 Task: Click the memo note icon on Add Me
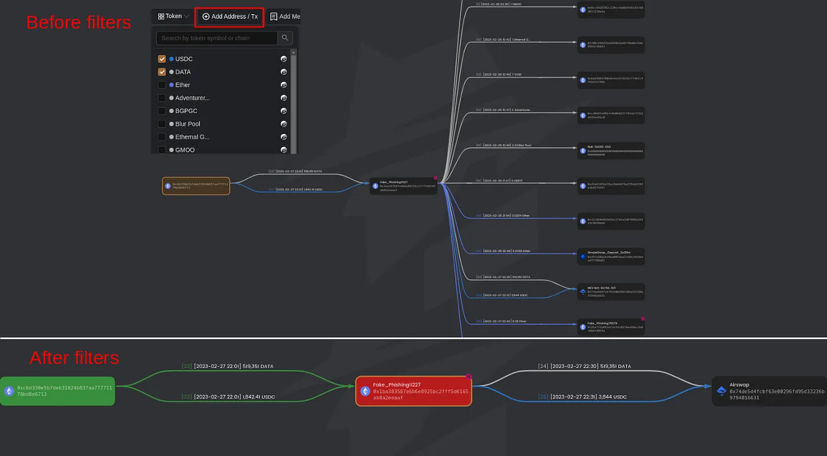point(272,16)
